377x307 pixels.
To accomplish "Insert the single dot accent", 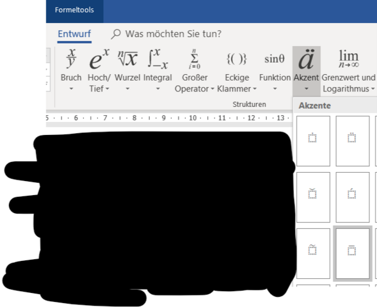I will click(313, 141).
